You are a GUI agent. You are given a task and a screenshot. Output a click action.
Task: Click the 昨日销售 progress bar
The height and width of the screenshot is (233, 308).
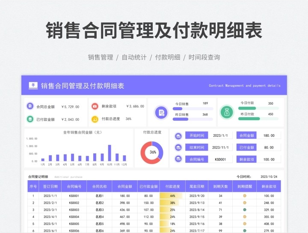pos(193,119)
